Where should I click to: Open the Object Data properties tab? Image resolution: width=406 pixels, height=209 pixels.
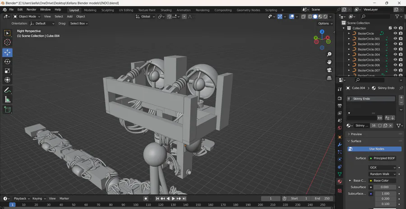340,174
